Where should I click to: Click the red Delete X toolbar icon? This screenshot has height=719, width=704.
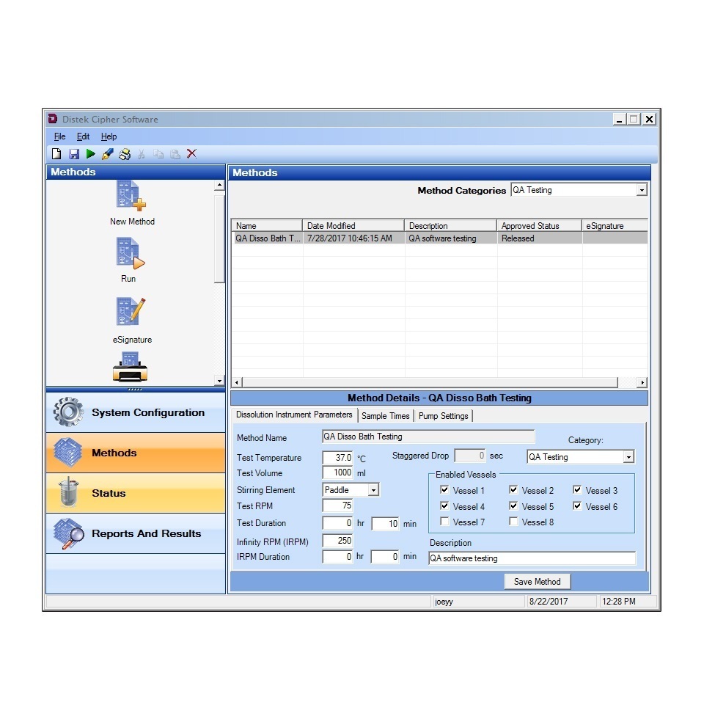tap(191, 154)
